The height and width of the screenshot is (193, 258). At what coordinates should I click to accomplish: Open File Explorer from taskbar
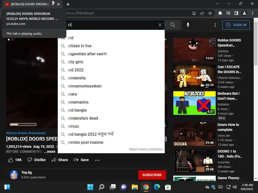tap(135, 187)
